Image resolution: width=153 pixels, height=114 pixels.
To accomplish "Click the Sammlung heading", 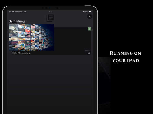I will click(17, 21).
